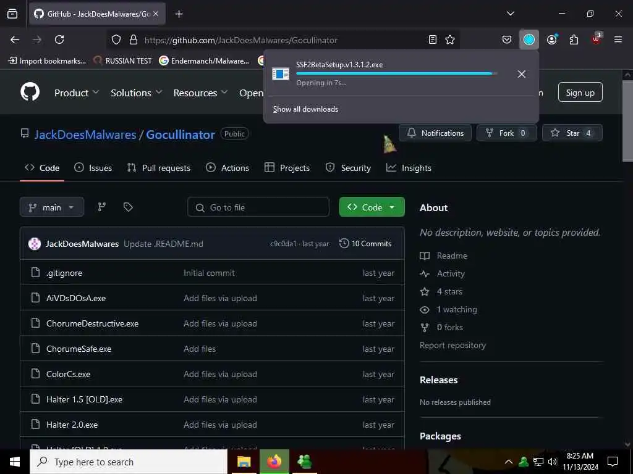View the 10 Commits history
Screen dimensions: 633x474
tap(365, 243)
